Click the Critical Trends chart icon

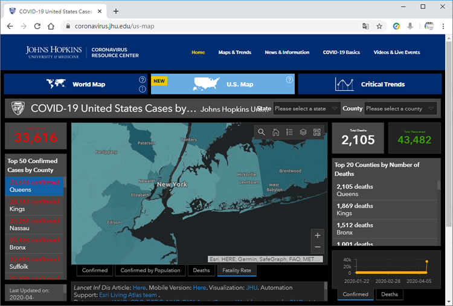[x=344, y=84]
